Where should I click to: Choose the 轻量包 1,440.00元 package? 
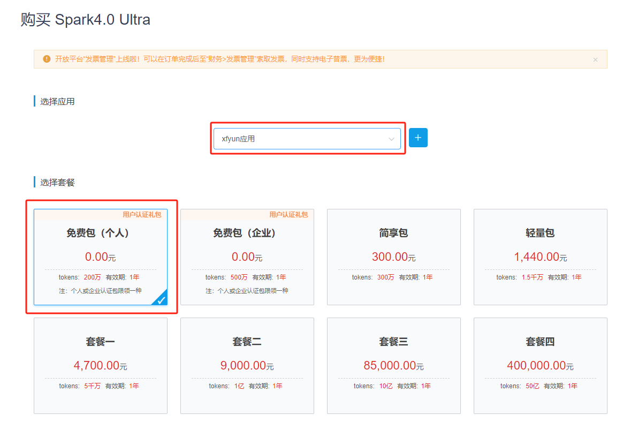pos(541,257)
